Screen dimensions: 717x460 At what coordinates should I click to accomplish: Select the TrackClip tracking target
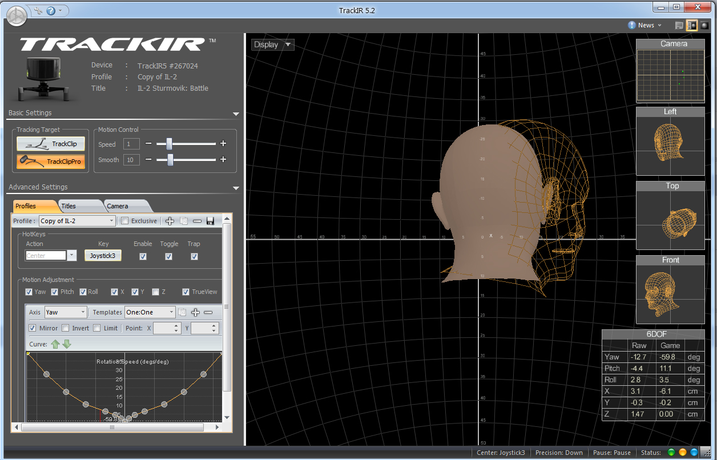(51, 144)
